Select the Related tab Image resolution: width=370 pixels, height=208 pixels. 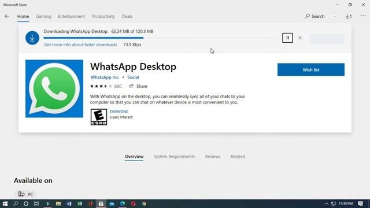pos(238,157)
